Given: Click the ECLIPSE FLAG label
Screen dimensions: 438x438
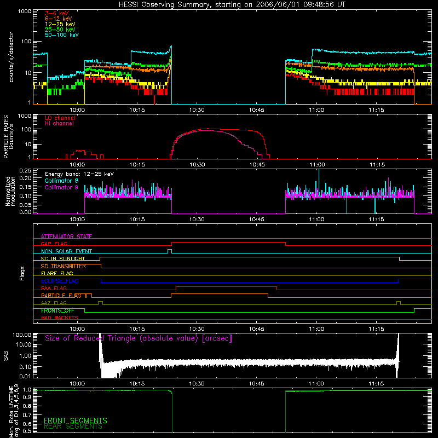Looking at the screenshot, I should [60, 281].
